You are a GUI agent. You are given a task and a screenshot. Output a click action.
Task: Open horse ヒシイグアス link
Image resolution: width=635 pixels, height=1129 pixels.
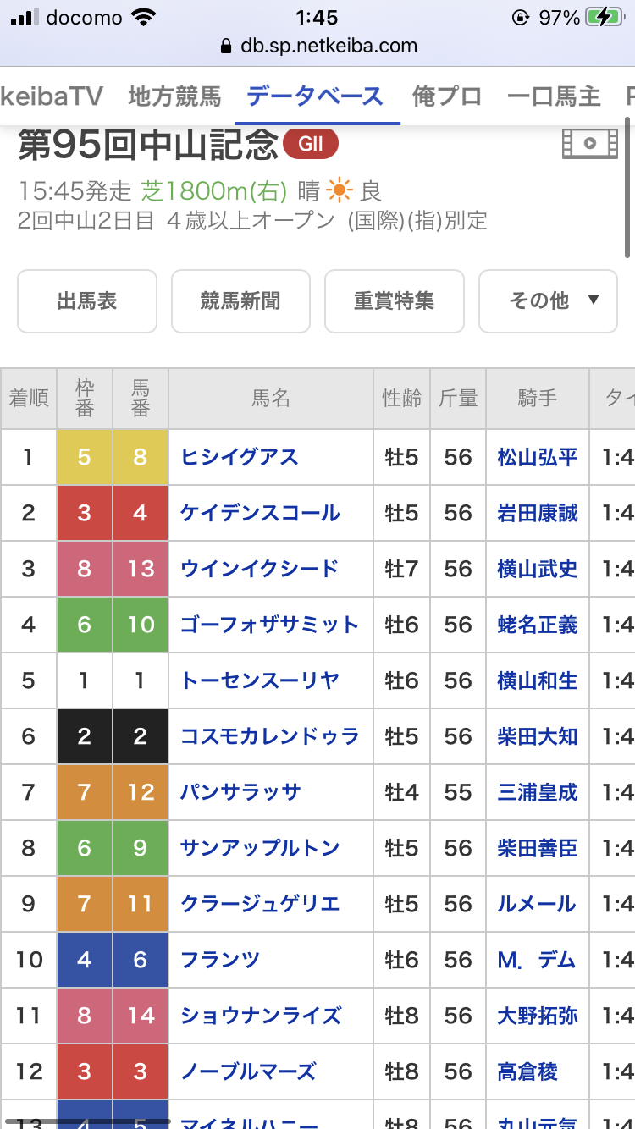[x=240, y=457]
